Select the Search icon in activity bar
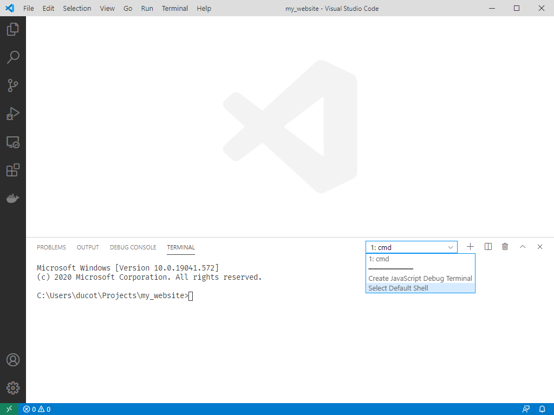 [x=12, y=57]
